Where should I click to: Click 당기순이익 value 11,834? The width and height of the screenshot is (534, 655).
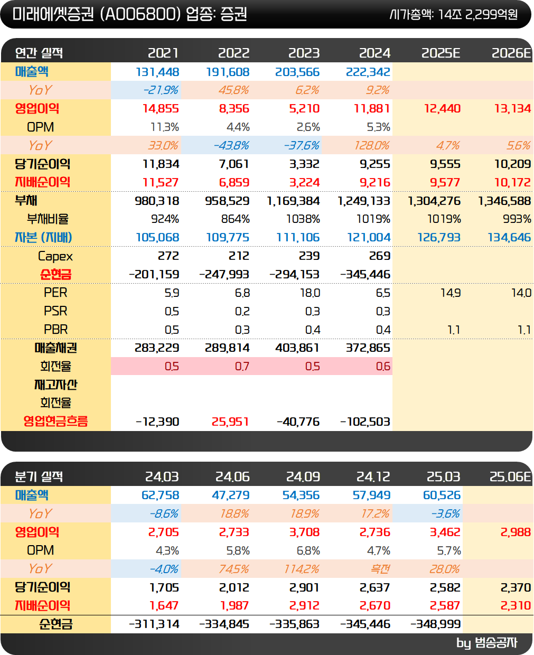[161, 164]
